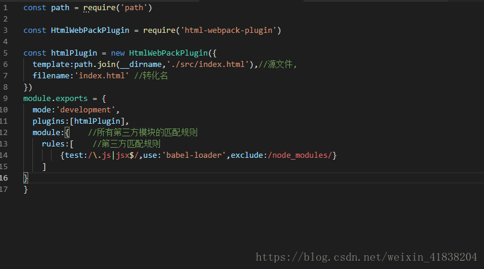Click the mode: property on line 10
This screenshot has width=484, height=269.
point(44,110)
